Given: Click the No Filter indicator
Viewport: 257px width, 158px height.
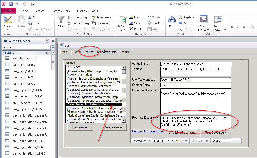Looking at the screenshot, I should click(x=200, y=141).
